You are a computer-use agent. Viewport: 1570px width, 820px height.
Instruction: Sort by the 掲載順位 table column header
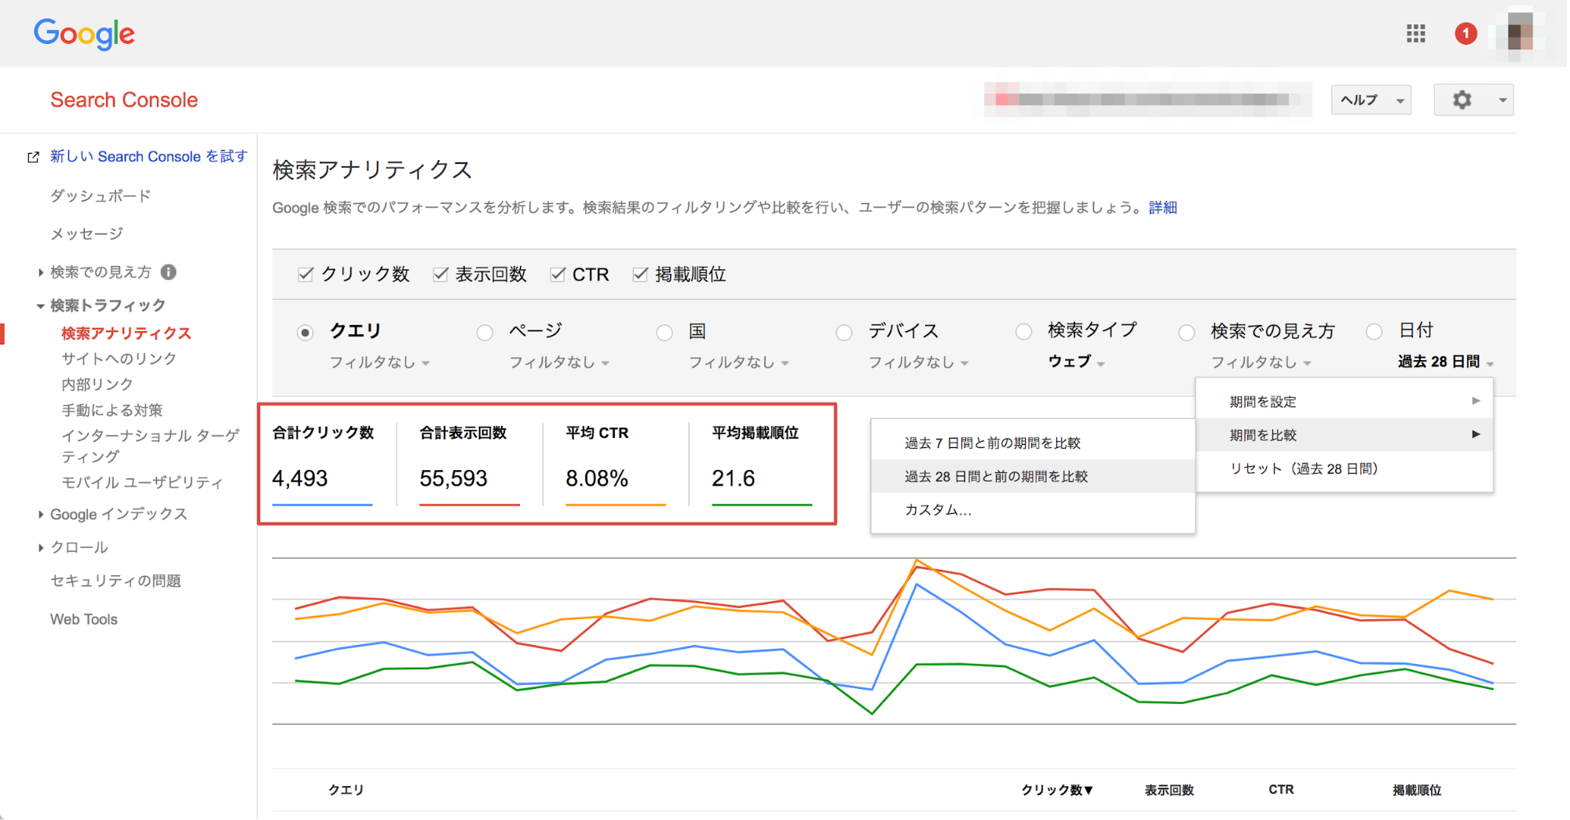click(1417, 790)
